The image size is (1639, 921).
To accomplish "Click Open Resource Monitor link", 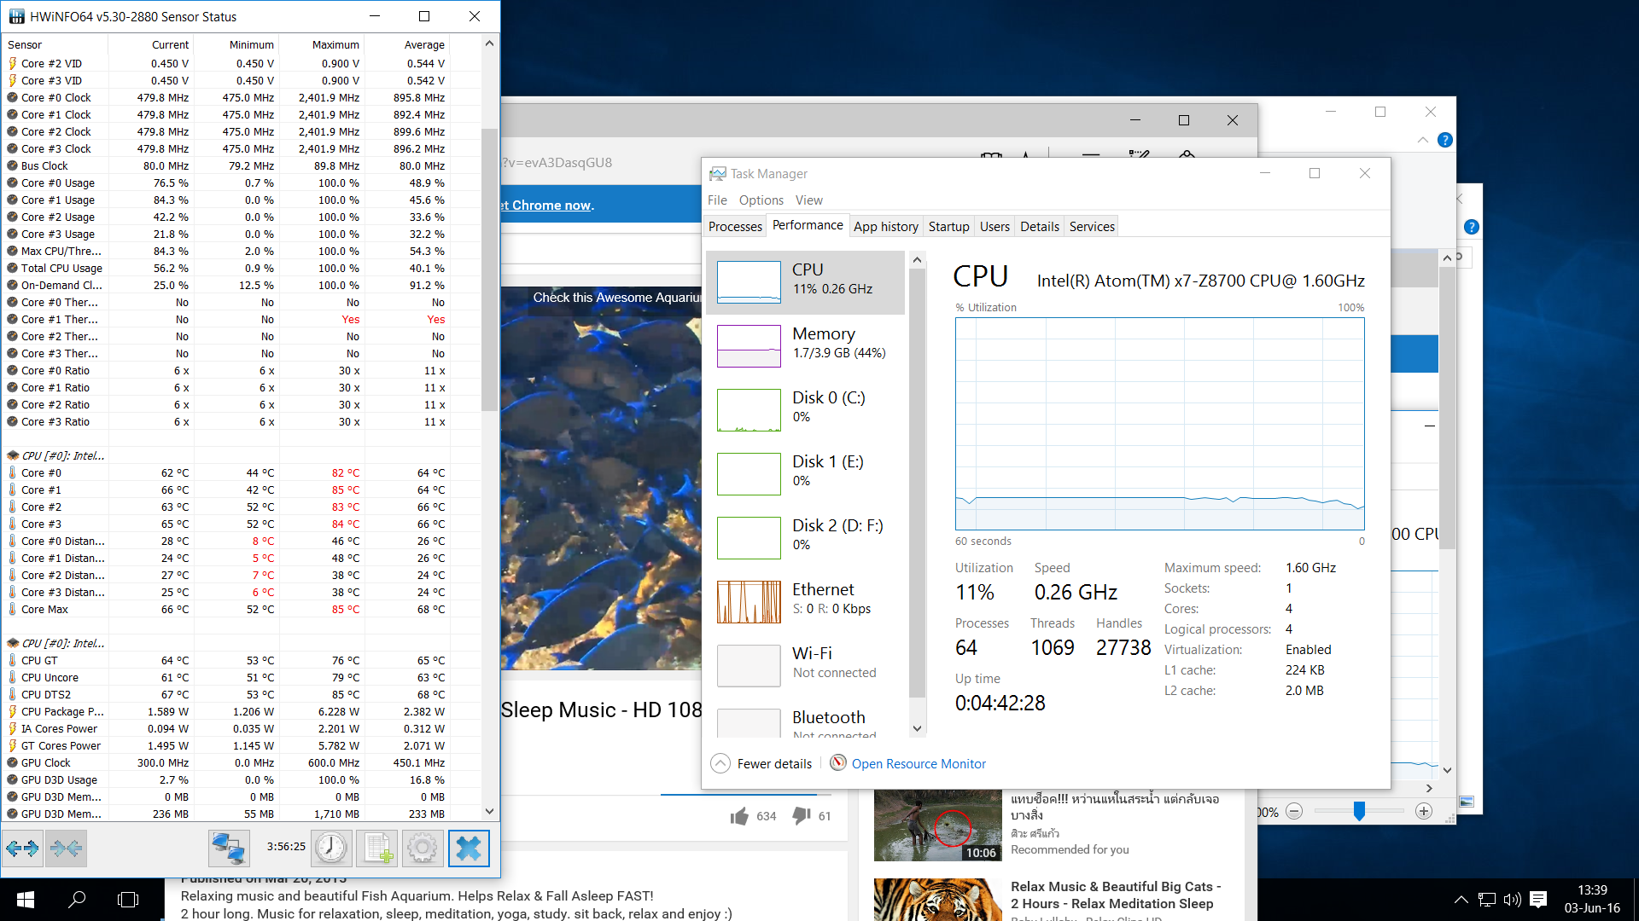I will [x=919, y=764].
